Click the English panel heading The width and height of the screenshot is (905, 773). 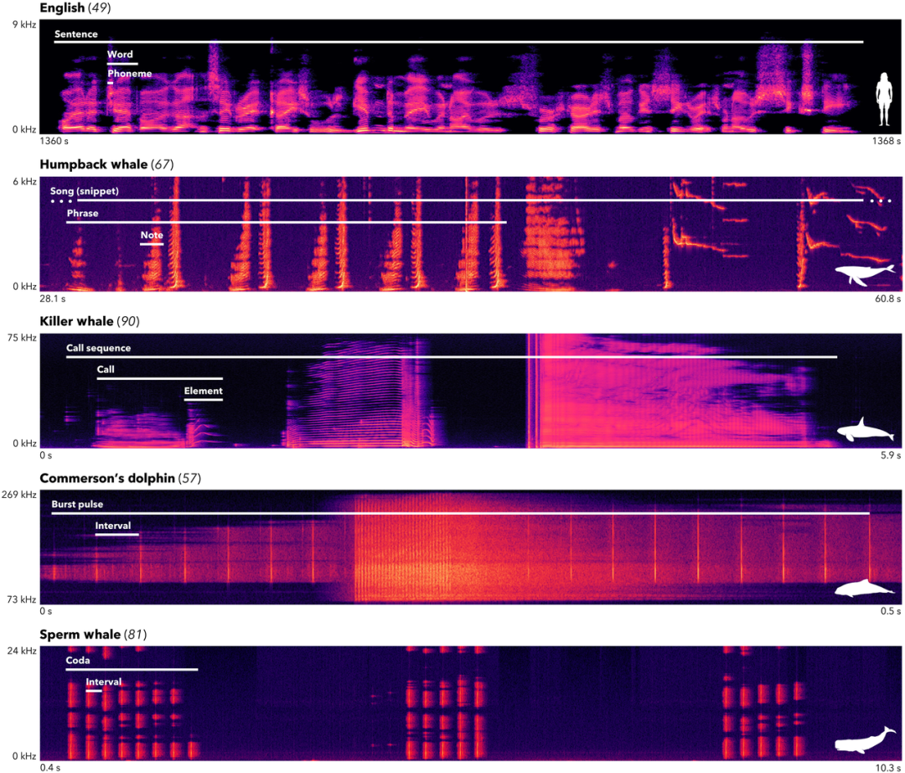pos(62,8)
